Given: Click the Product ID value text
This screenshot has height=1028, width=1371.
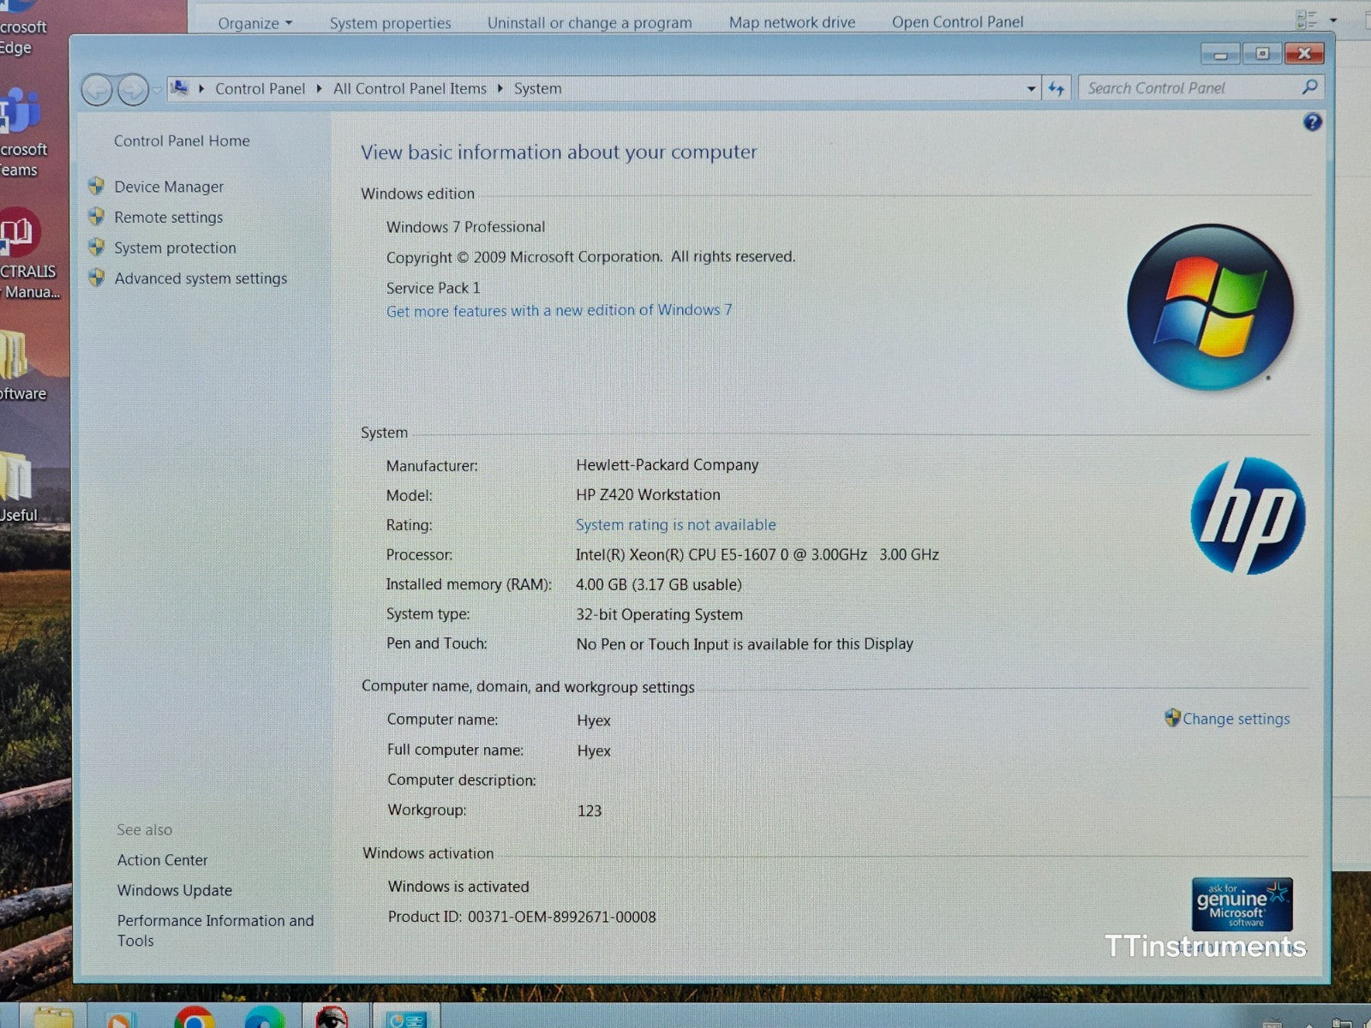Looking at the screenshot, I should click(x=561, y=917).
